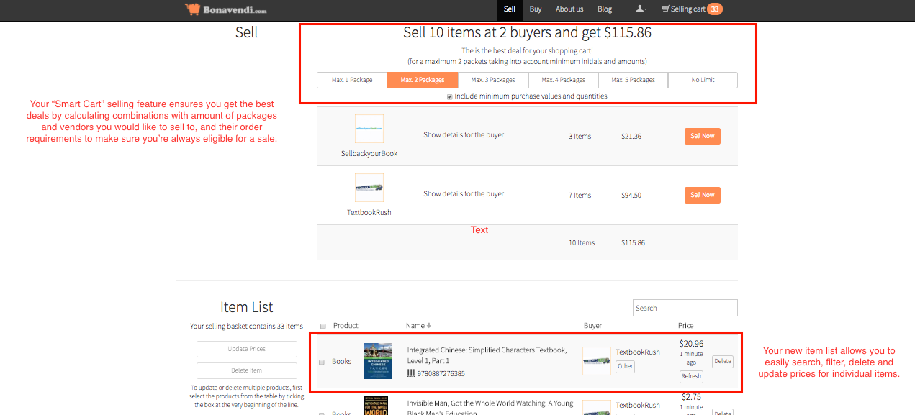
Task: Show details for the TextbookRush buyer
Action: pyautogui.click(x=464, y=194)
